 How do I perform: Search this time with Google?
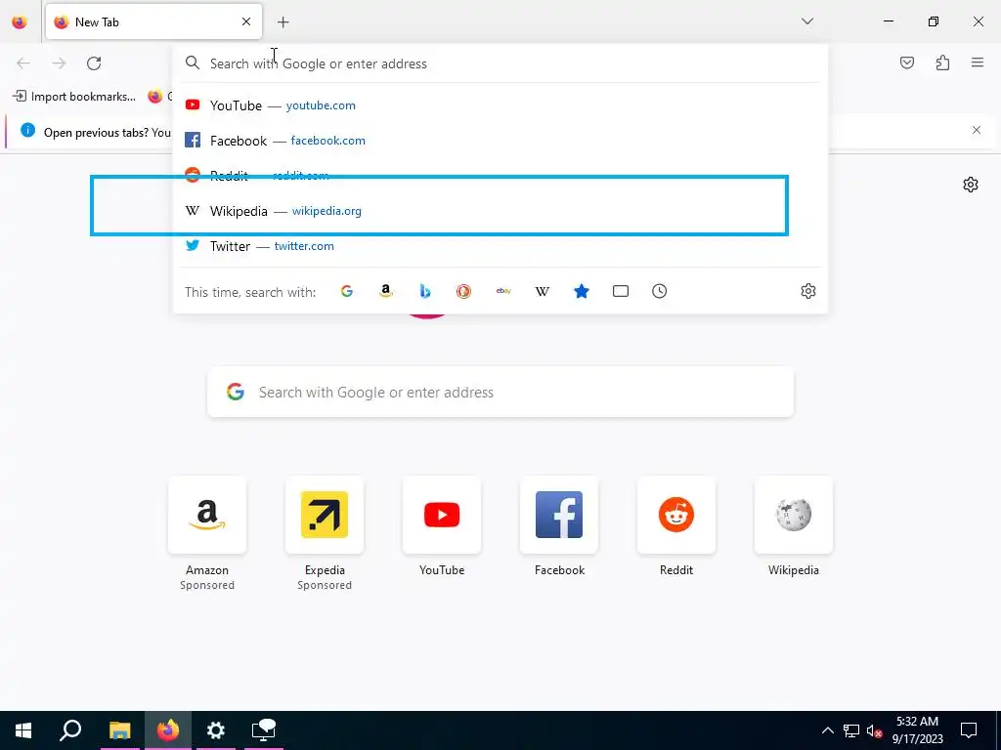pos(347,291)
